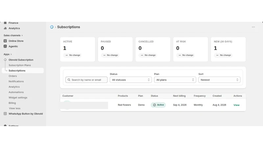Screen dimensions: 263x148
Task: Click the WhatsApp Button by Obnold icon
Action: point(5,114)
